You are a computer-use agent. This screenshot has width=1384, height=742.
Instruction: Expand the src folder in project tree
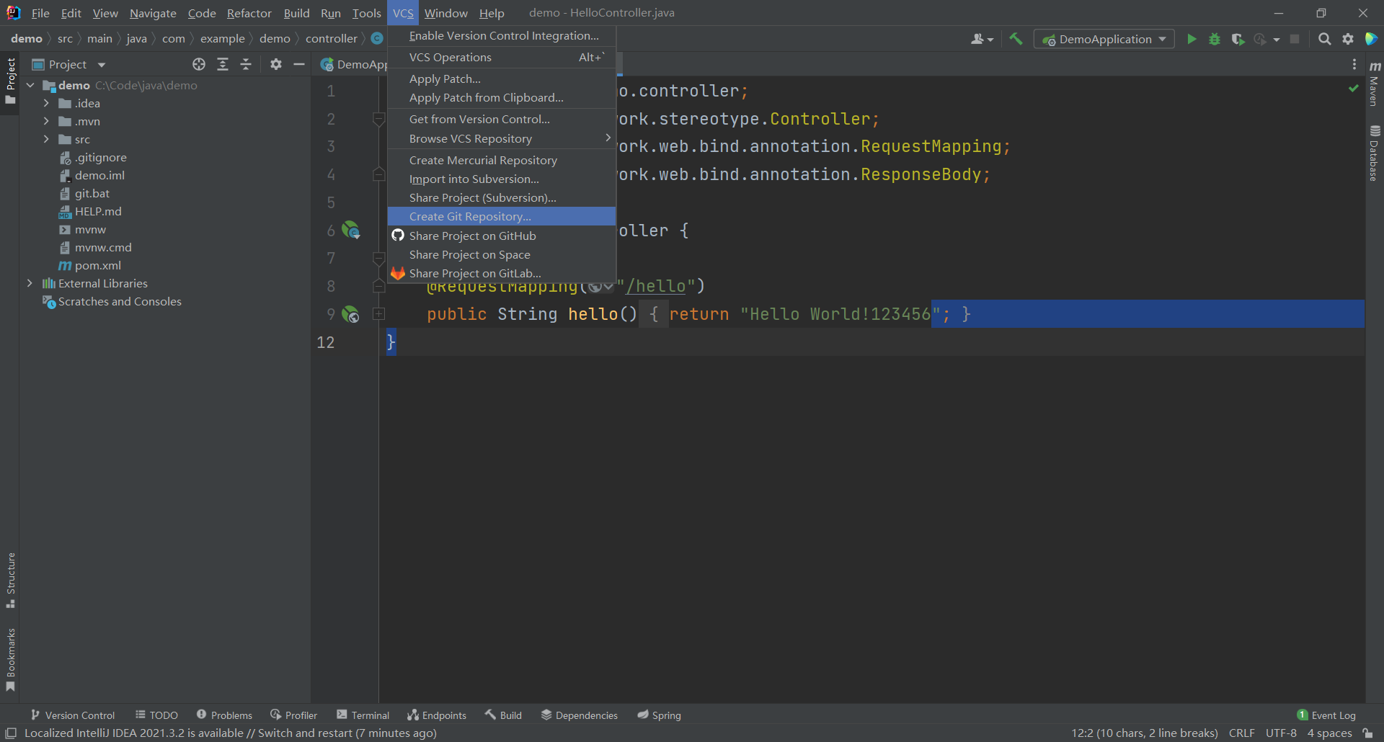coord(46,139)
